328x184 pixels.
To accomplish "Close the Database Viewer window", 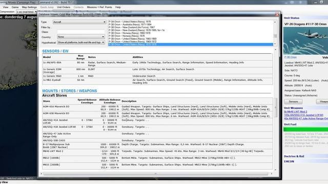I will coord(277,14).
